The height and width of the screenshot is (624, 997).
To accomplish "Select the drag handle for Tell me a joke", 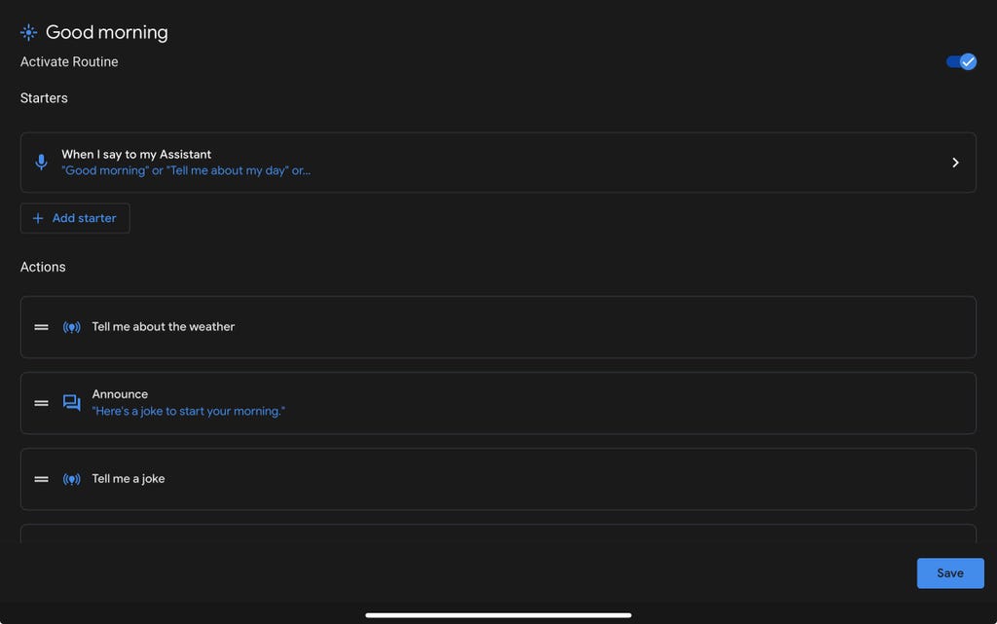I will tap(42, 479).
